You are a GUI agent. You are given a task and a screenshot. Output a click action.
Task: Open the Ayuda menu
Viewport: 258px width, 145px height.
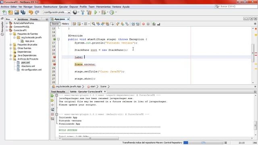pyautogui.click(x=126, y=7)
